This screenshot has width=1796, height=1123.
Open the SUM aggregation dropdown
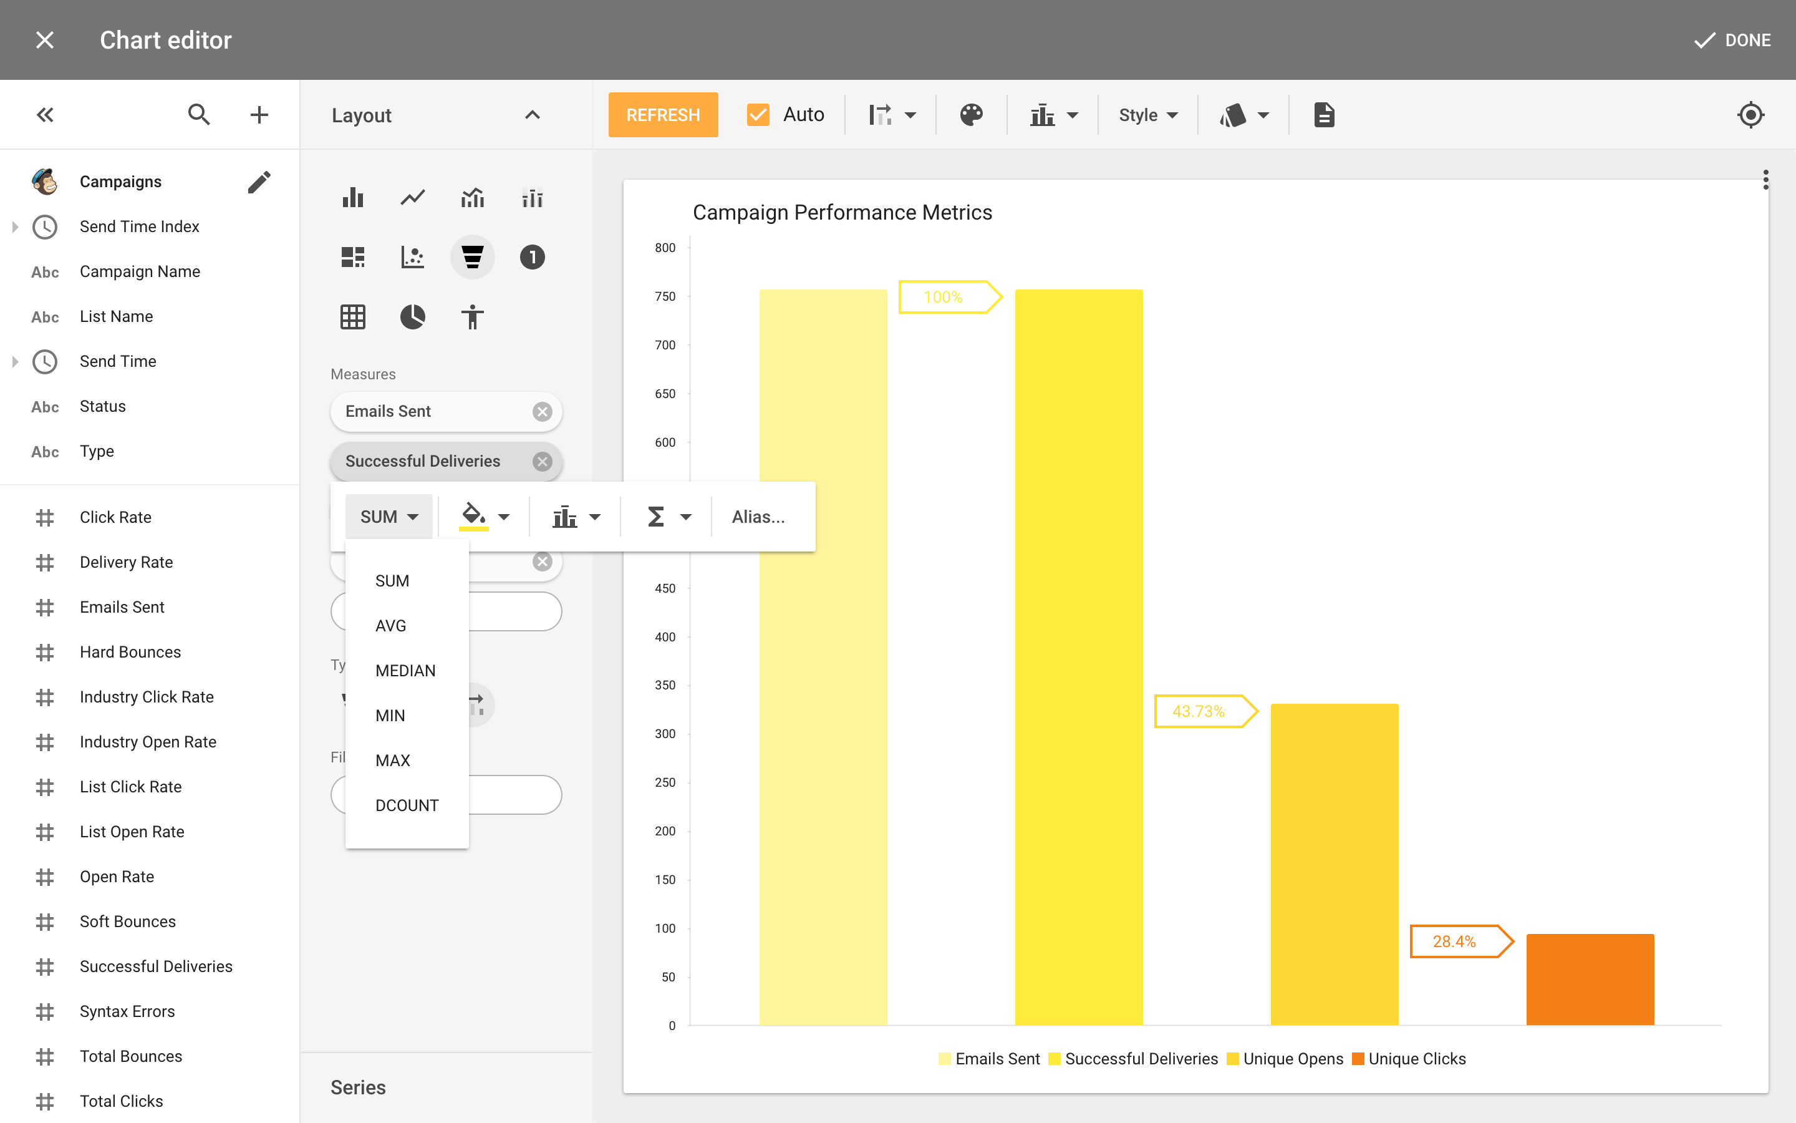pos(389,517)
